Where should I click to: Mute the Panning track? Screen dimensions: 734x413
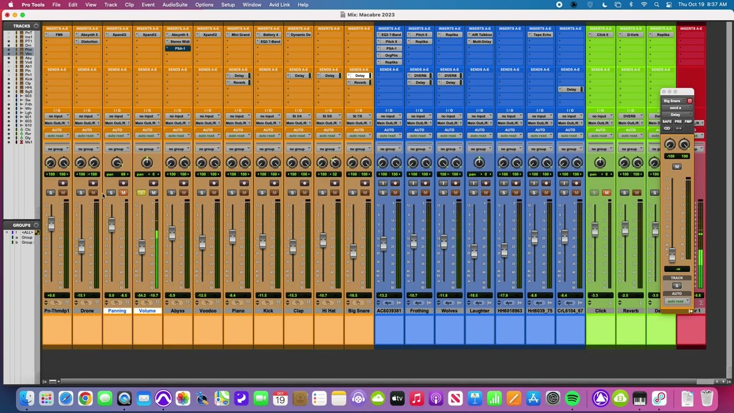(123, 193)
